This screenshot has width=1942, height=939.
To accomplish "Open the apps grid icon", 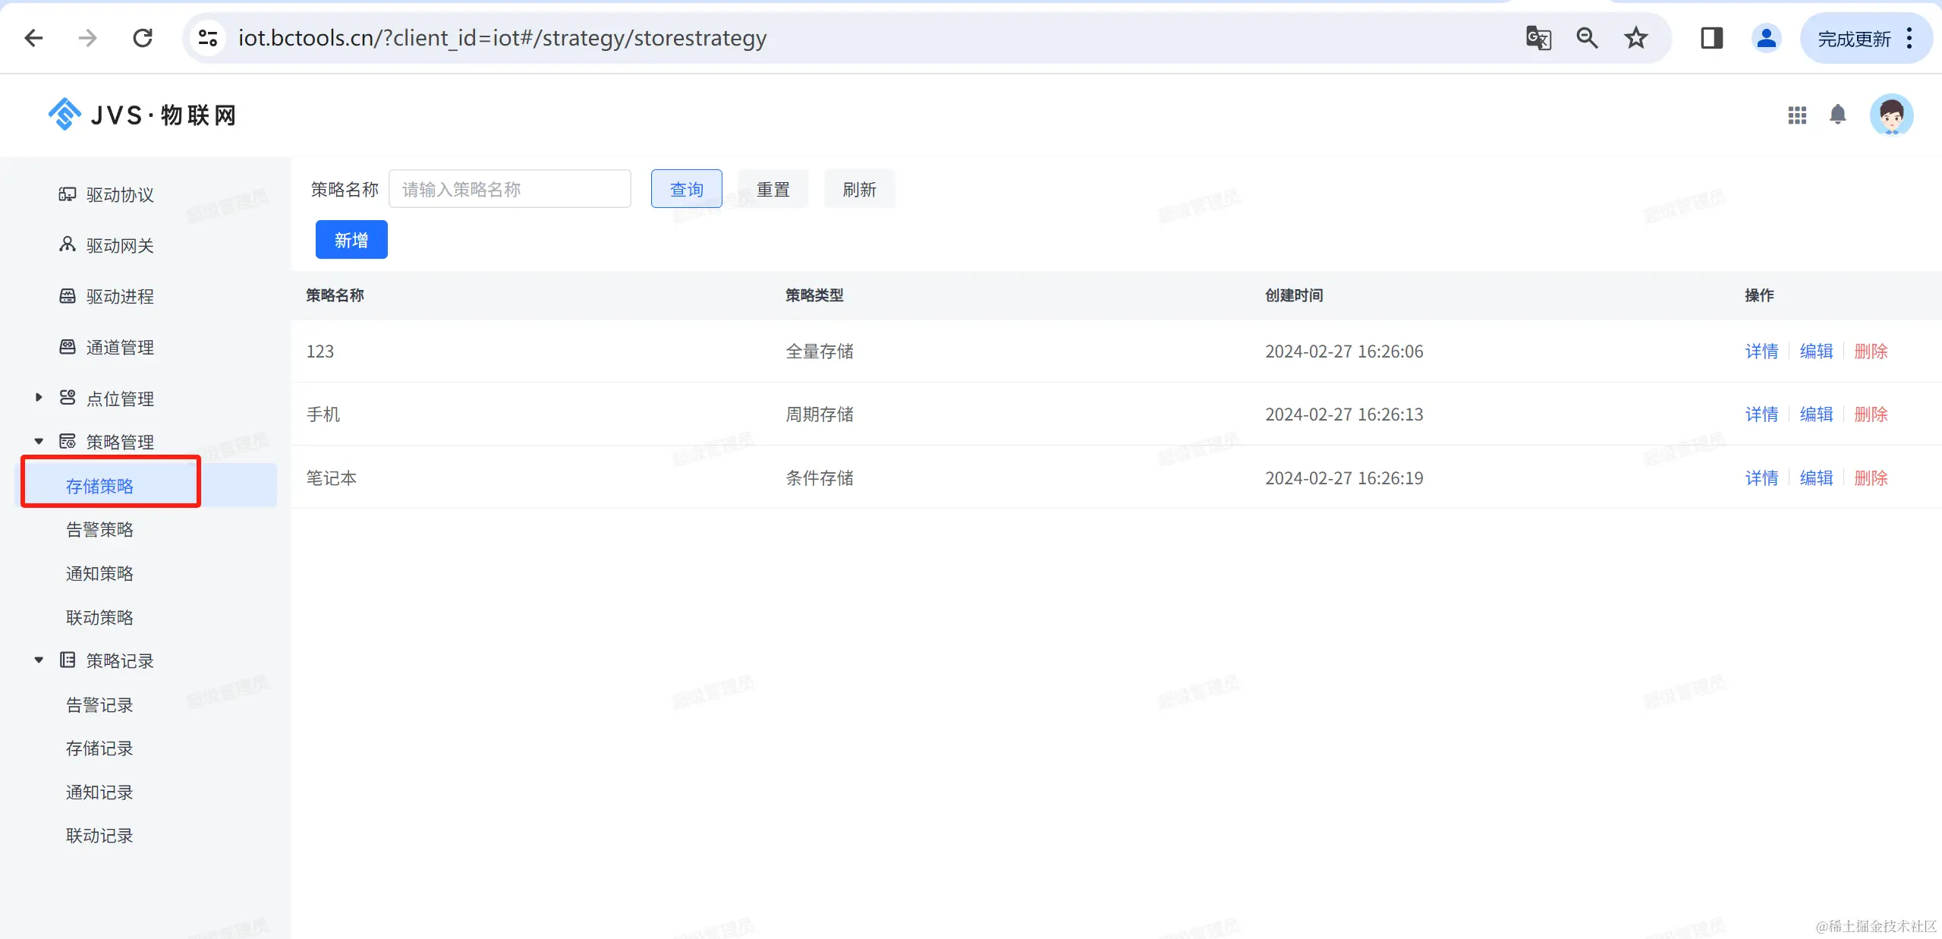I will click(x=1796, y=115).
